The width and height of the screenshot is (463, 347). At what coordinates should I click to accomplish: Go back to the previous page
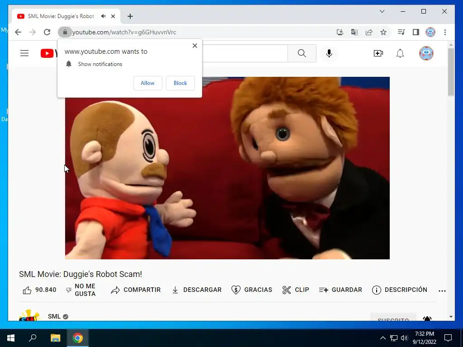coord(18,32)
